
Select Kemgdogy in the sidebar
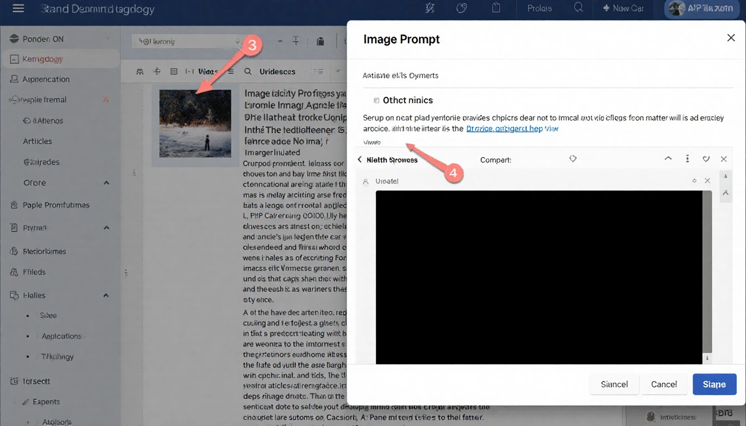(x=43, y=59)
